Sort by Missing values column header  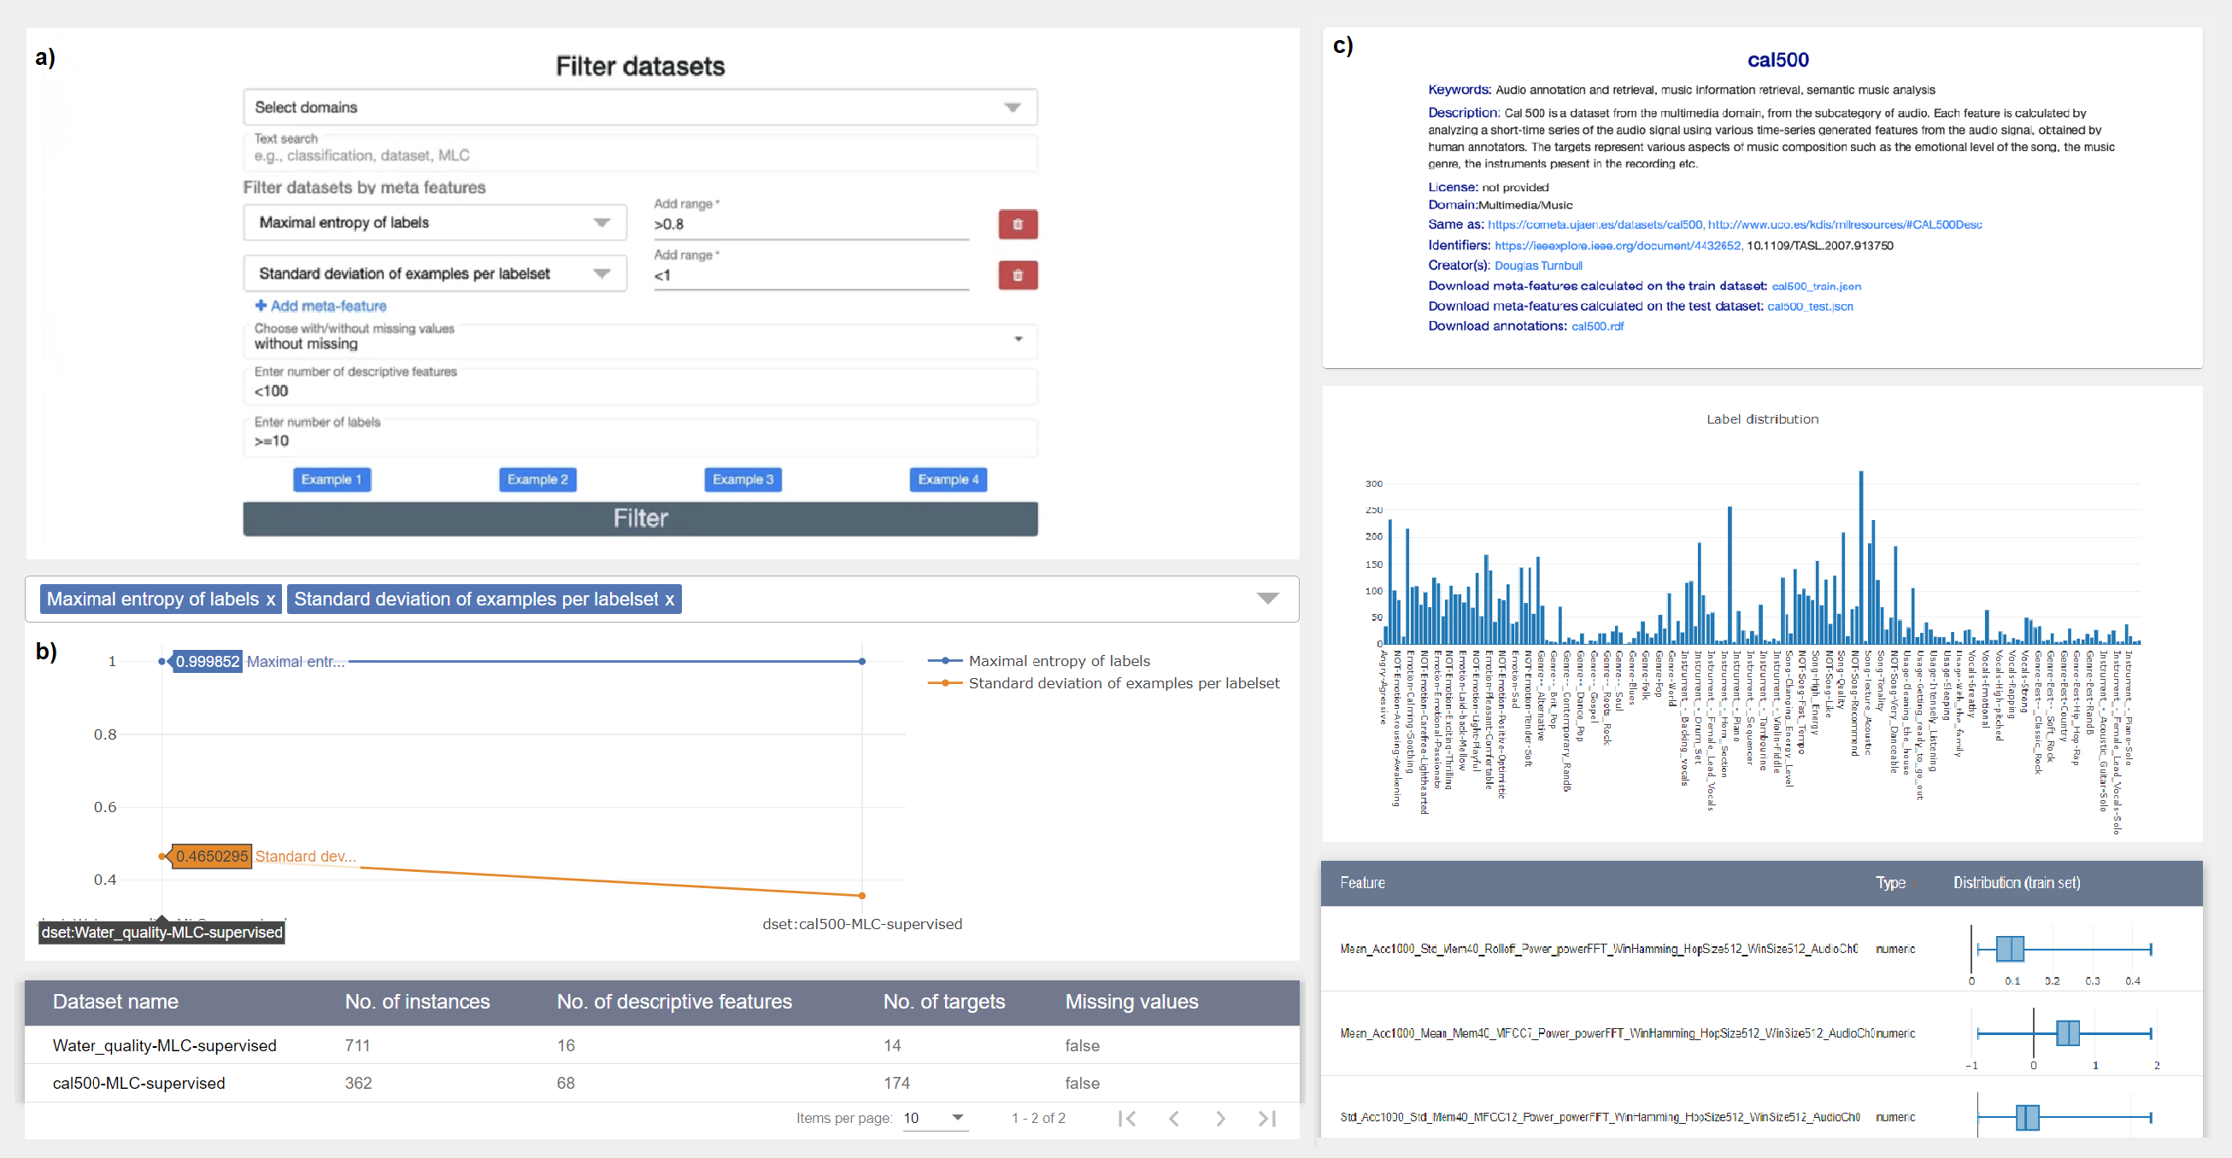(x=1131, y=1002)
